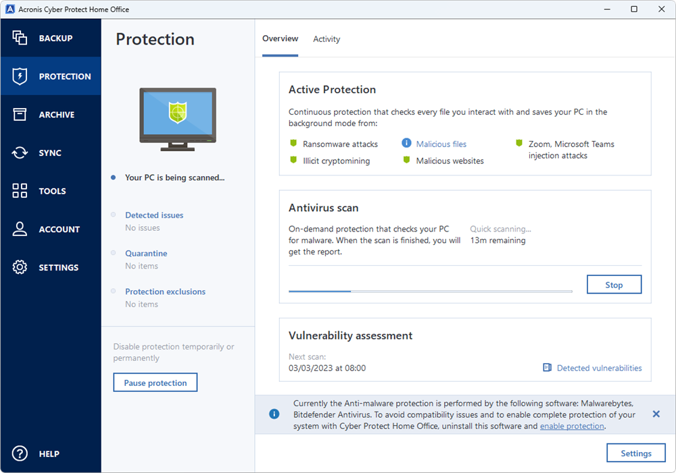Click the Account person icon
This screenshot has height=473, width=676.
point(20,229)
